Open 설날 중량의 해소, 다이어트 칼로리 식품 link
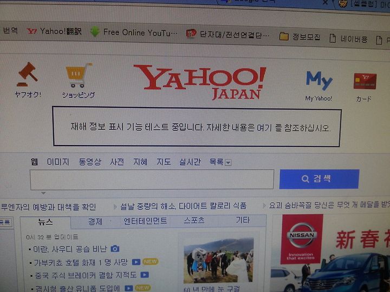 [x=183, y=206]
